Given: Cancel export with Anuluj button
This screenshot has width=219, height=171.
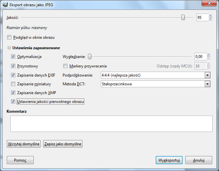Looking at the screenshot, I should coord(199,160).
